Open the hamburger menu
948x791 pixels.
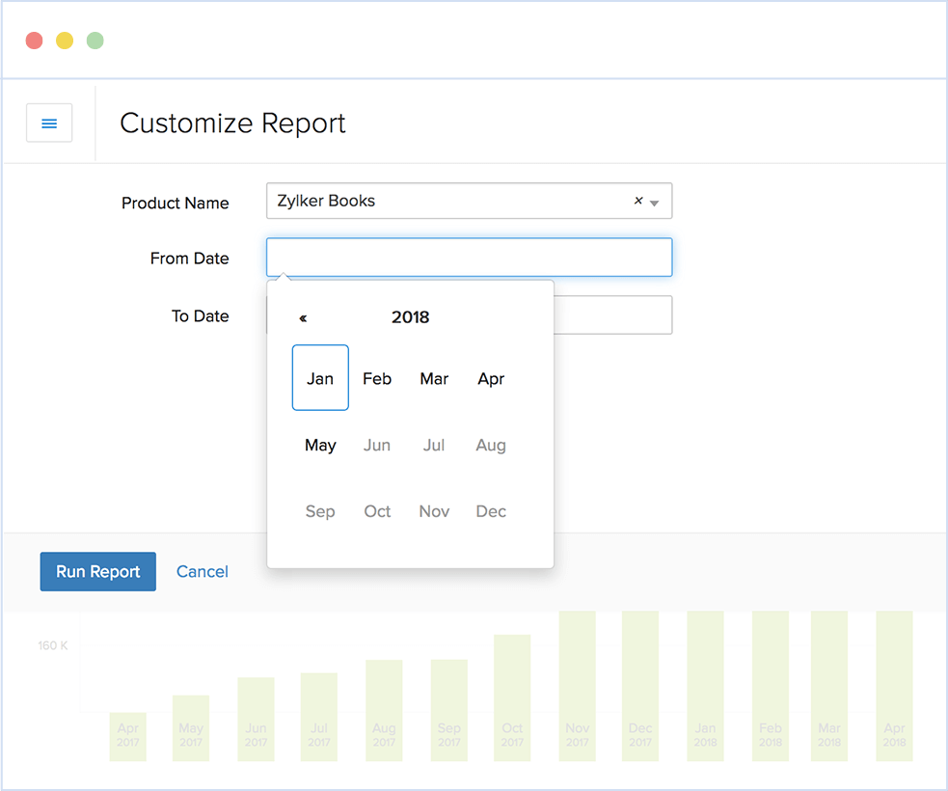(x=49, y=123)
